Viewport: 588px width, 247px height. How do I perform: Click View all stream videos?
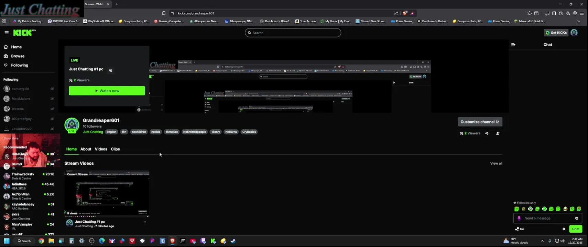tap(496, 163)
